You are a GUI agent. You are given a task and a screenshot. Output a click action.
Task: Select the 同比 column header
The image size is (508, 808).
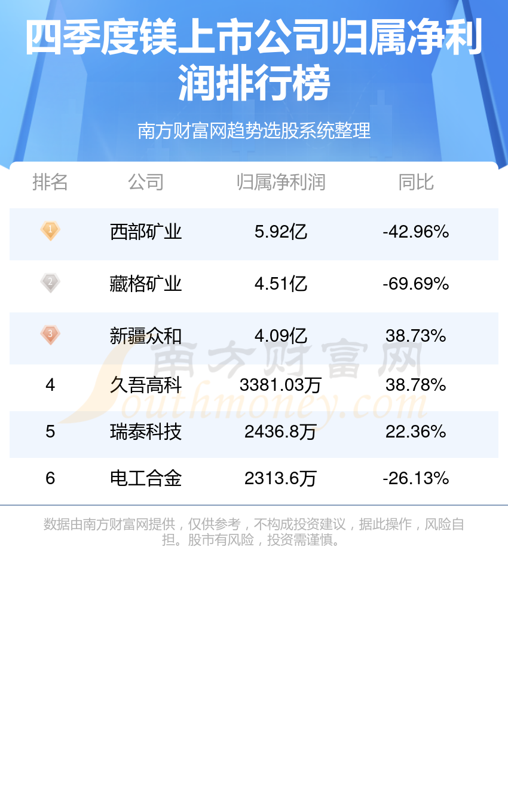[416, 182]
